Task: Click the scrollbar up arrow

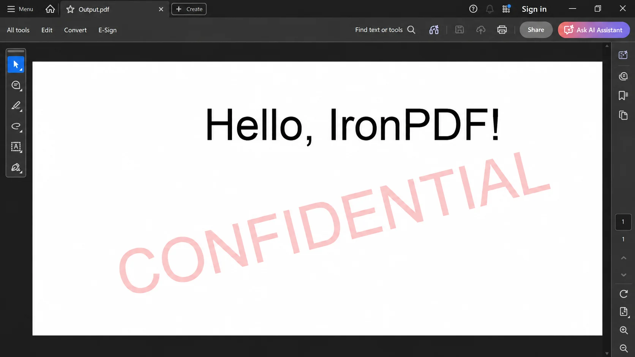Action: click(x=607, y=46)
